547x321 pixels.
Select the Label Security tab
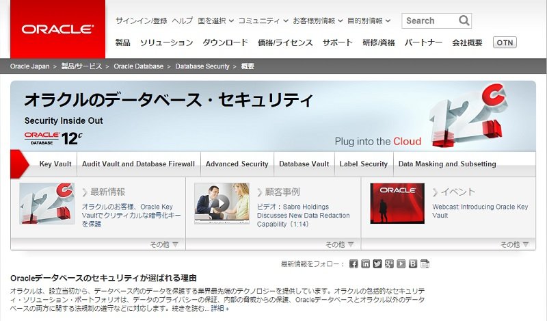364,164
